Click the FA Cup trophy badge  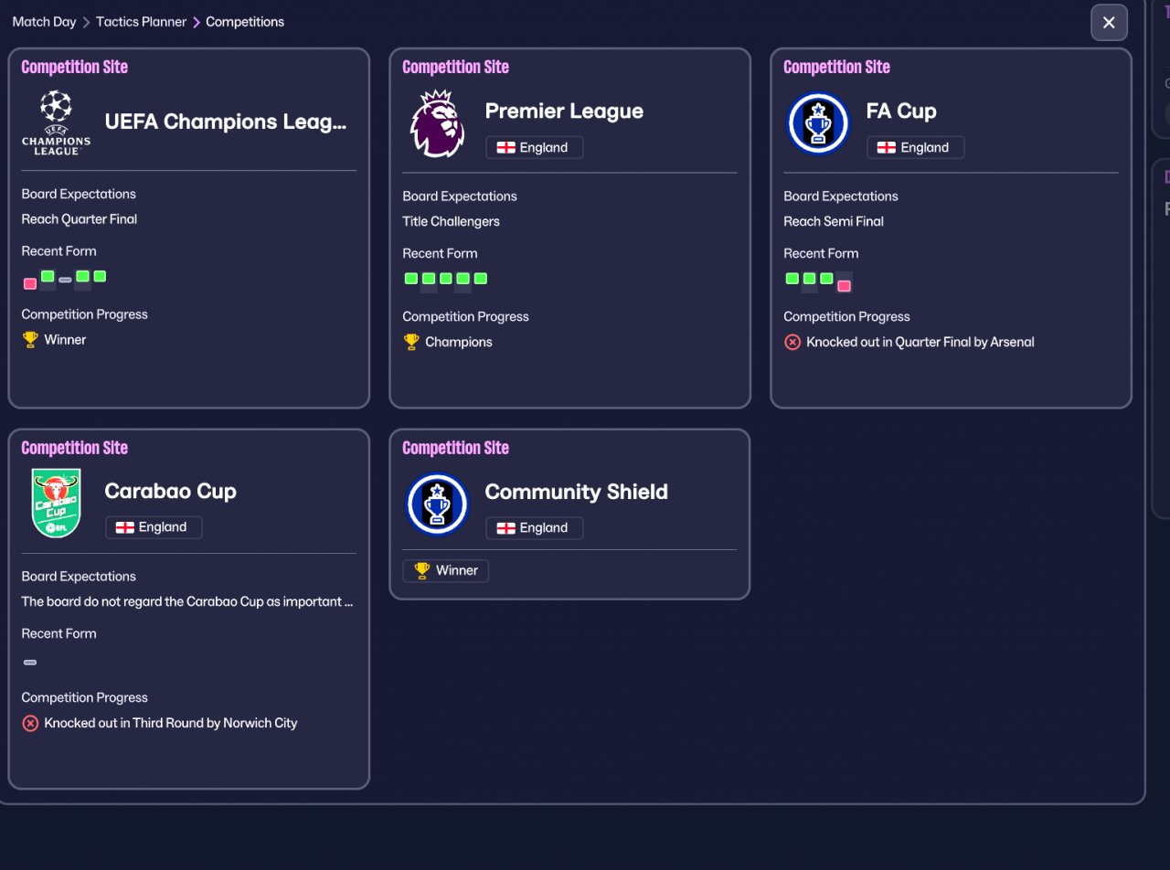818,123
